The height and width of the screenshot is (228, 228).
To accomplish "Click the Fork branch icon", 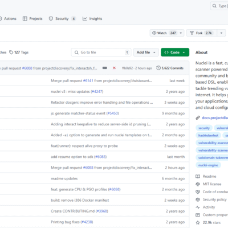I will (192, 33).
